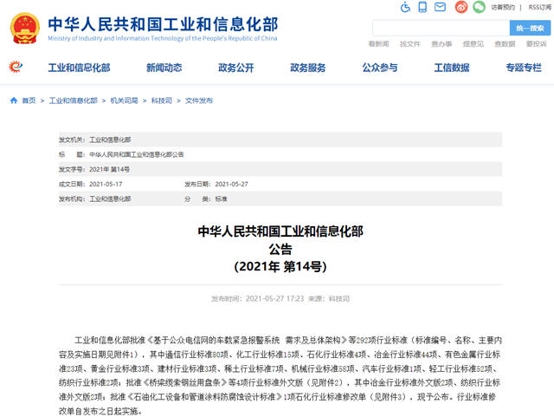
Task: Open the mobile version phone icon
Action: [x=424, y=8]
